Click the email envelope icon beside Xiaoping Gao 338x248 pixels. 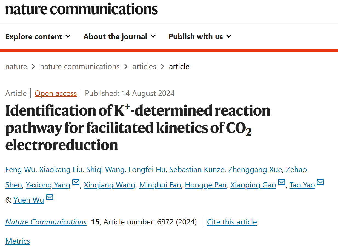[282, 182]
